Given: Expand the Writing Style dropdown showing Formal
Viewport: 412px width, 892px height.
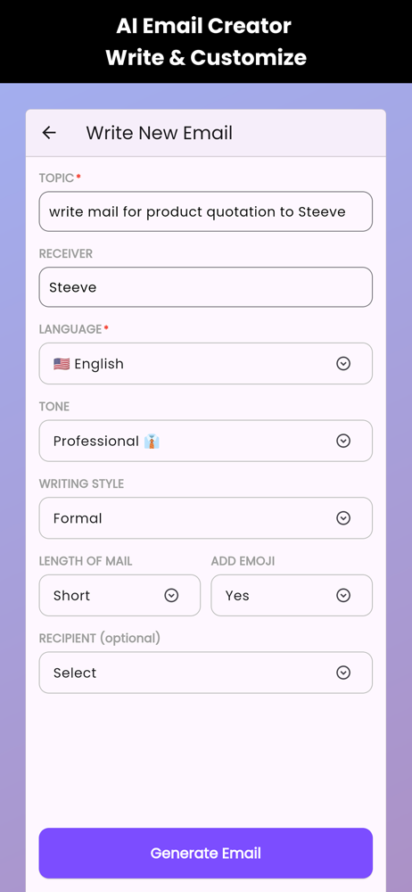Looking at the screenshot, I should (205, 518).
